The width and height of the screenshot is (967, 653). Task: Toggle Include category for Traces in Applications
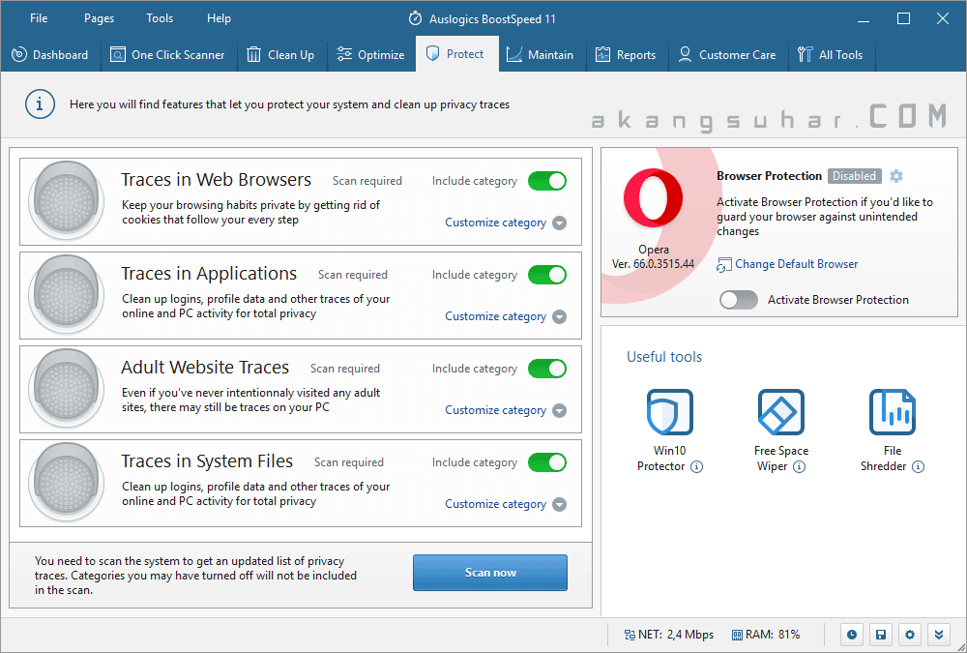pyautogui.click(x=547, y=275)
